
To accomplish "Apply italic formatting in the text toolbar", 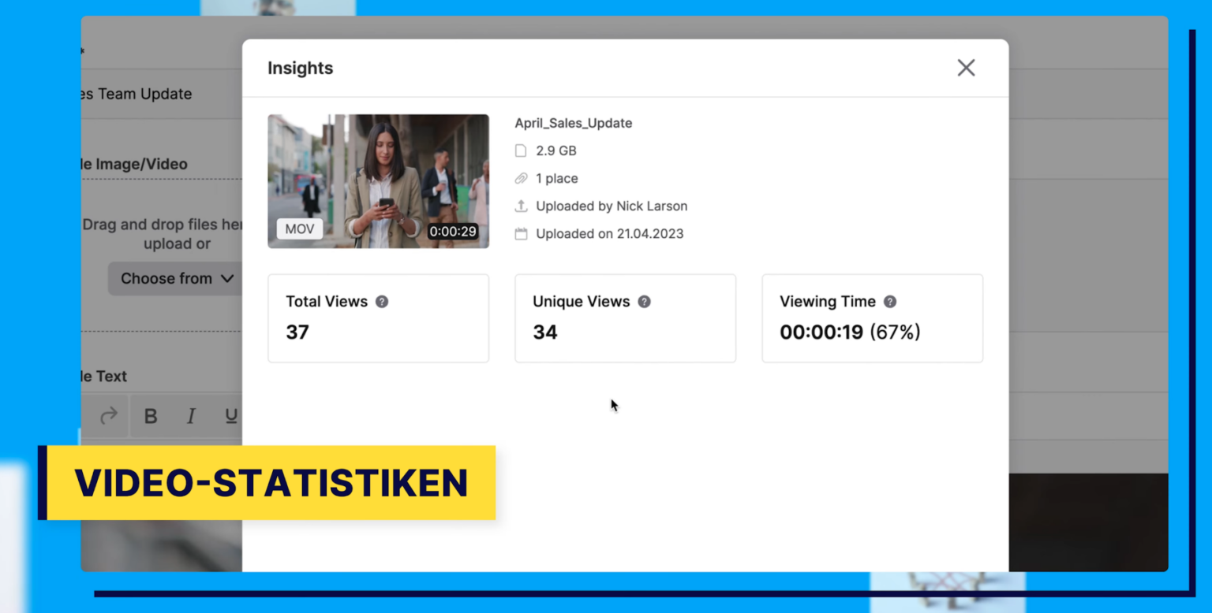I will 190,416.
